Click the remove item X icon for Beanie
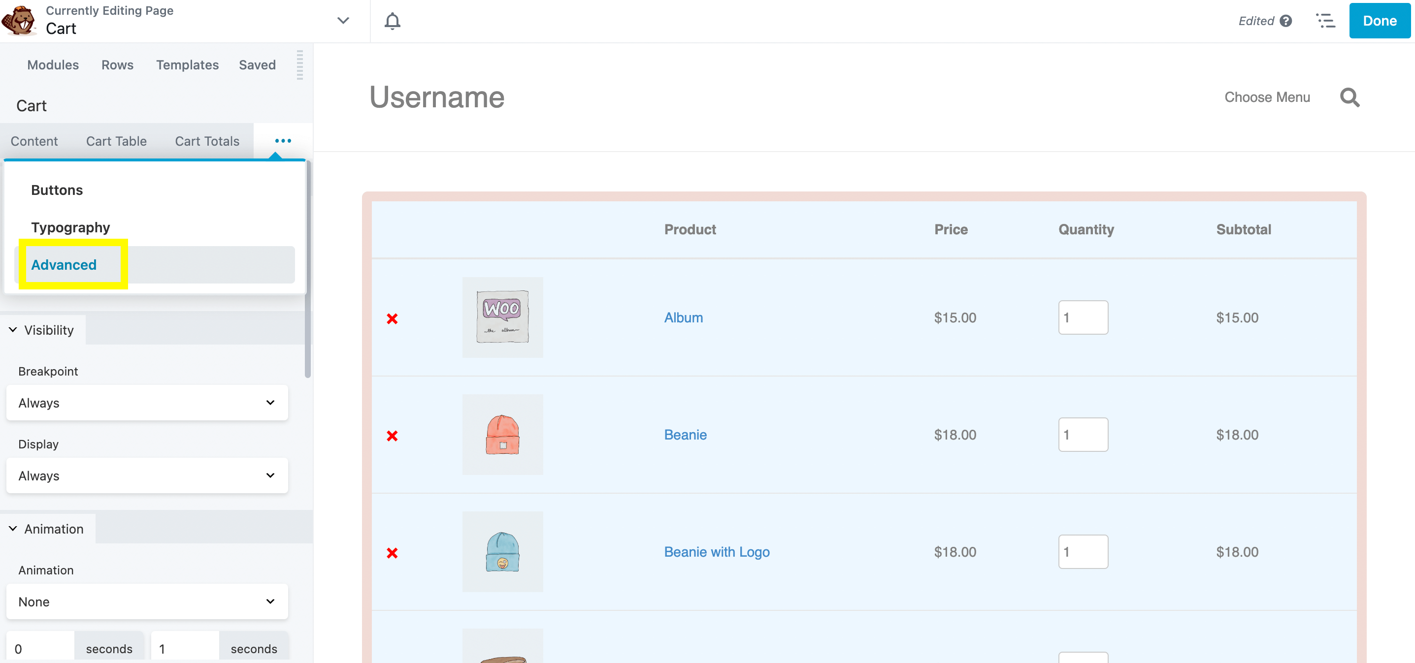Viewport: 1415px width, 663px height. (394, 436)
